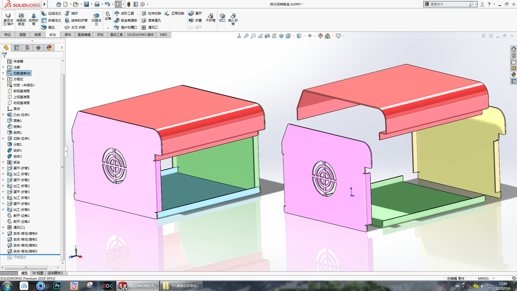Open the ConfigurationManager panel tab
The width and height of the screenshot is (517, 291).
27,48
